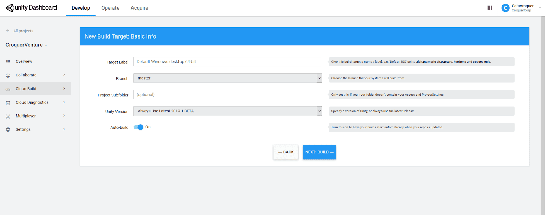Image resolution: width=545 pixels, height=215 pixels.
Task: Open the account menu arrow
Action: click(540, 8)
